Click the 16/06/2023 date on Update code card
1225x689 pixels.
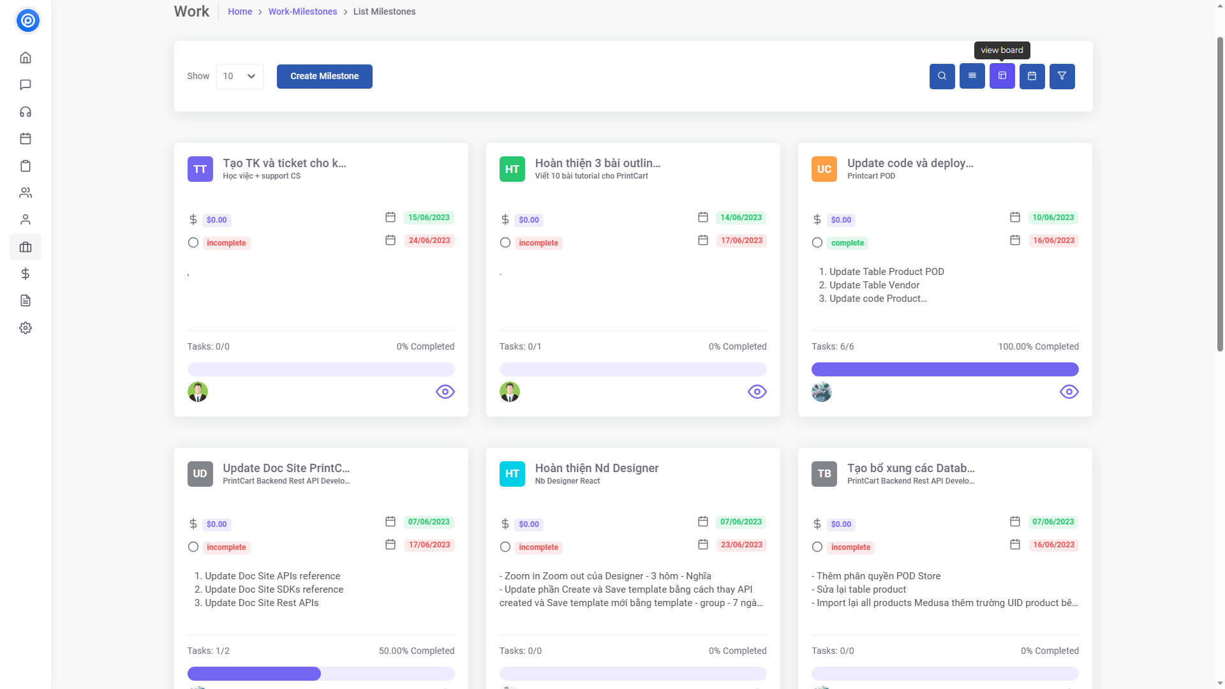(1053, 241)
